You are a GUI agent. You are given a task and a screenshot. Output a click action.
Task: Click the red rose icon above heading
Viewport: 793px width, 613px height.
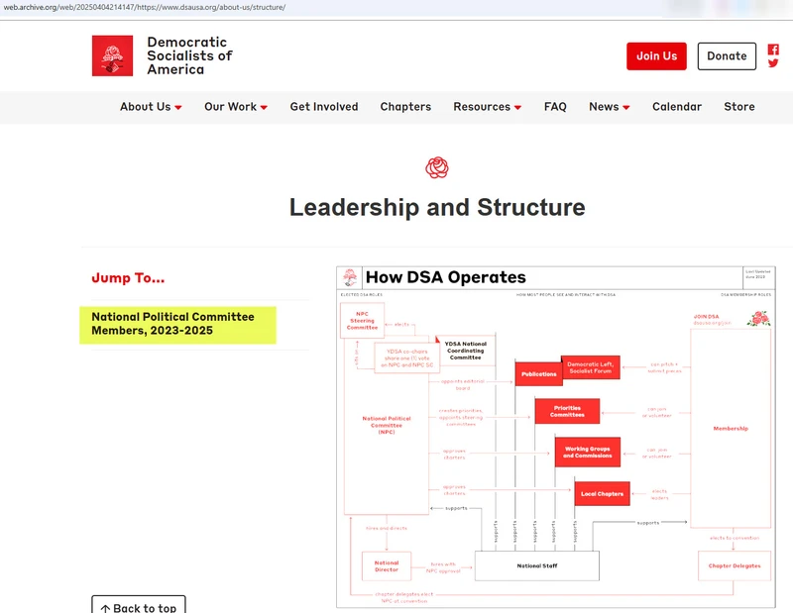pos(437,168)
